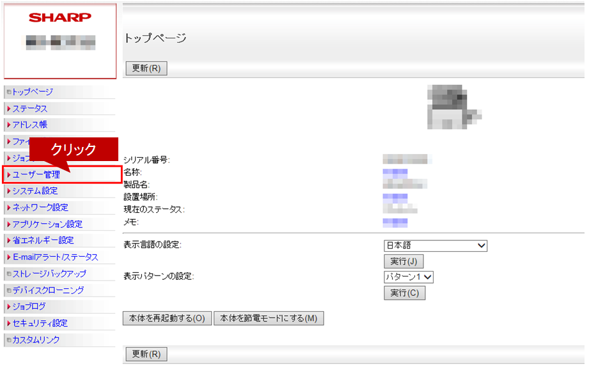Open セキュリティ設定 menu
This screenshot has width=589, height=370.
(40, 323)
